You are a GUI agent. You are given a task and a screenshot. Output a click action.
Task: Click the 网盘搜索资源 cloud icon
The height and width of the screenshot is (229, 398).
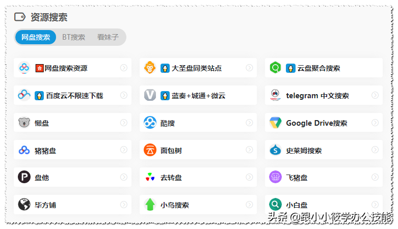tap(24, 68)
